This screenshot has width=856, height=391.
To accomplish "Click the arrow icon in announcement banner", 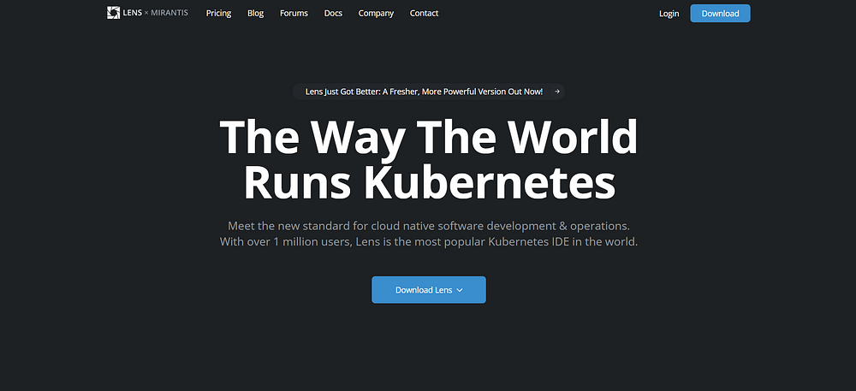I will (557, 92).
